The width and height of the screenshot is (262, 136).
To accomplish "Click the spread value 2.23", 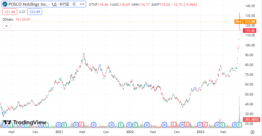I will 22,12.
